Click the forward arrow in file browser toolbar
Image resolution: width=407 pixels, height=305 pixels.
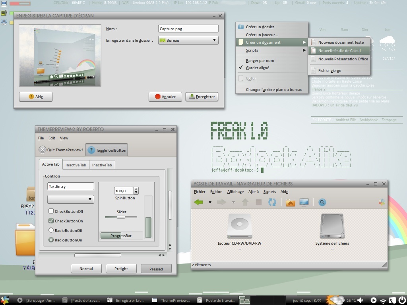[221, 202]
